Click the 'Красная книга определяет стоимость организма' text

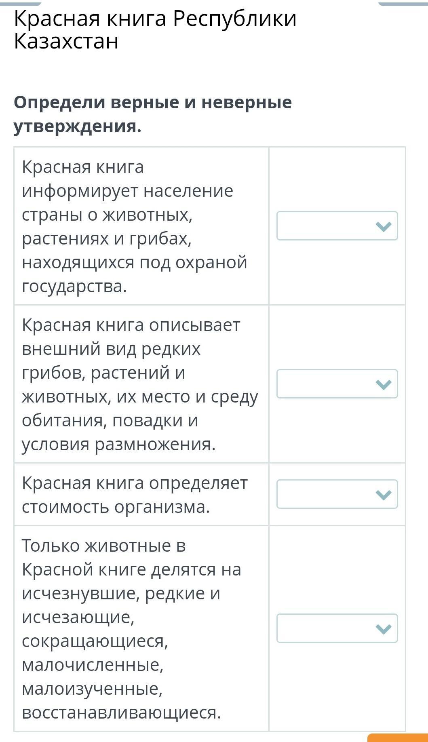(x=134, y=494)
